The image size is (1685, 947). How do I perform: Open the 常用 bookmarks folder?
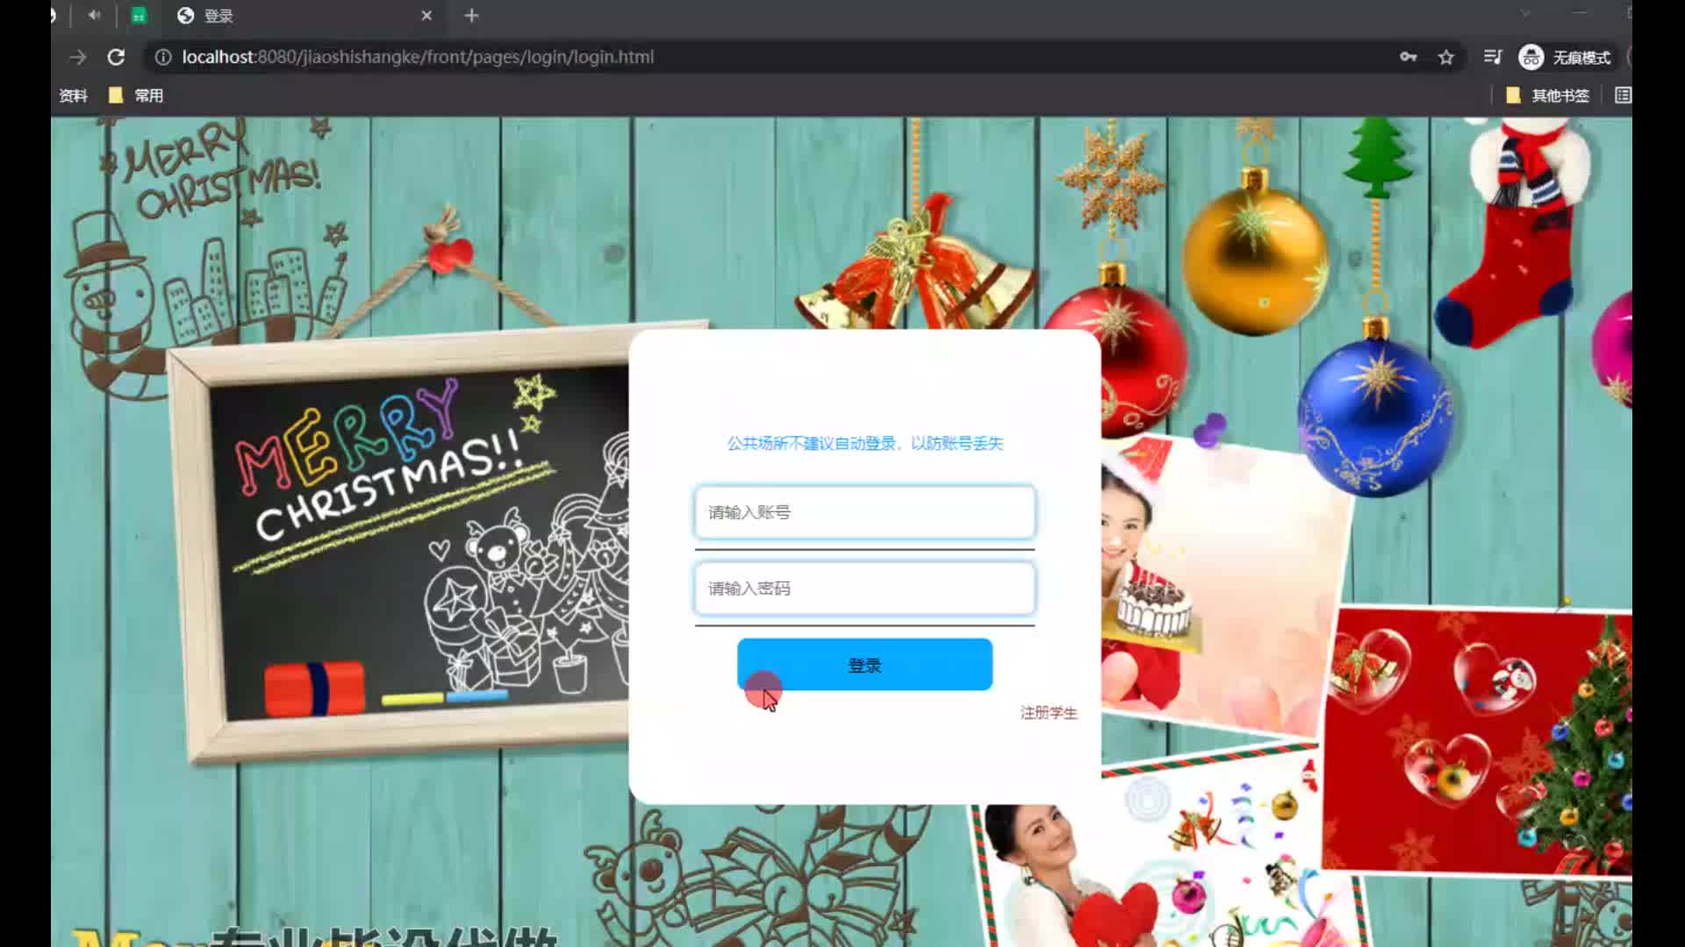(x=136, y=96)
